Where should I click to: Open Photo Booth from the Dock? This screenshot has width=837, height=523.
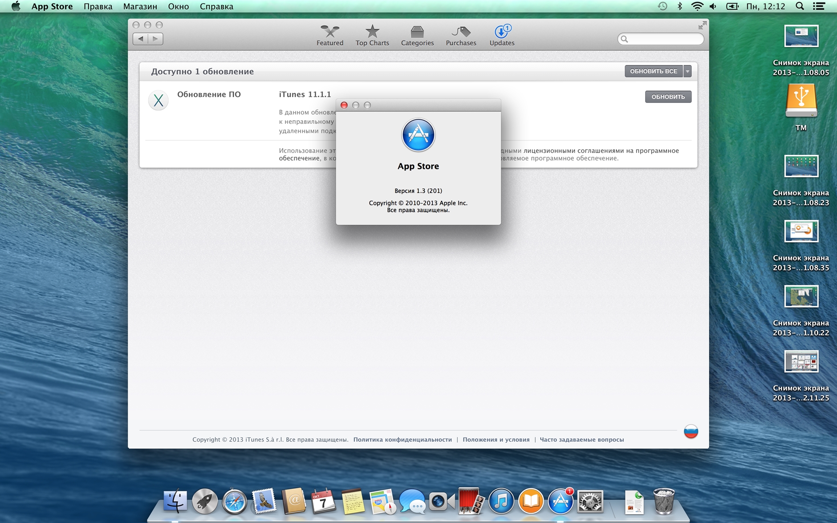pyautogui.click(x=471, y=502)
